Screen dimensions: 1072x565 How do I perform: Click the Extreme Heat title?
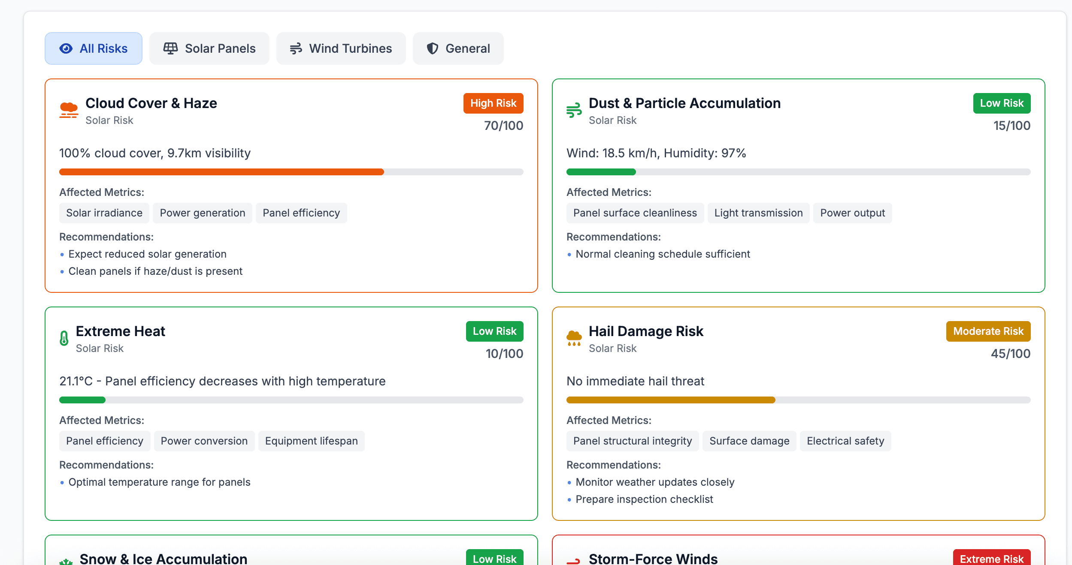(121, 331)
